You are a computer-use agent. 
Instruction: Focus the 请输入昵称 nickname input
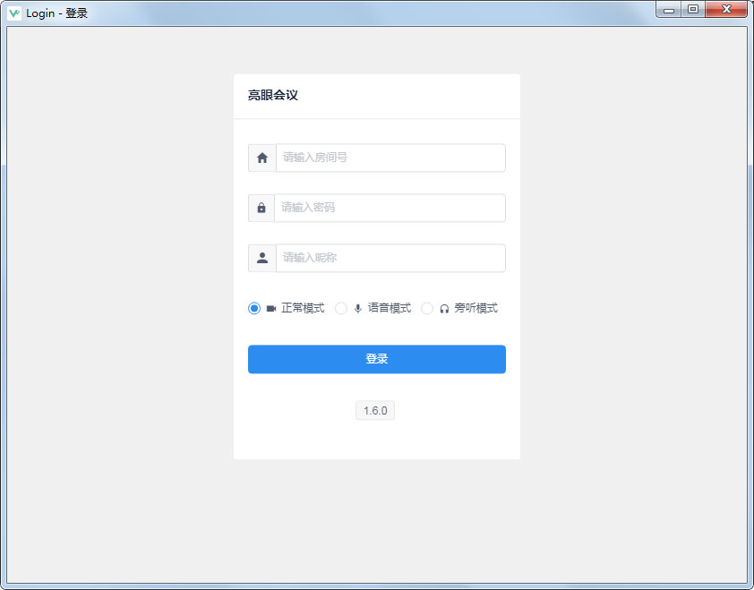pyautogui.click(x=390, y=258)
